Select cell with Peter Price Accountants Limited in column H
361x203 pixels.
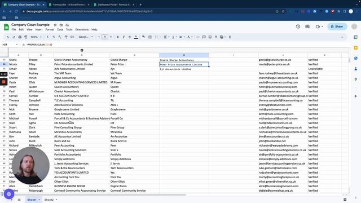click(184, 64)
